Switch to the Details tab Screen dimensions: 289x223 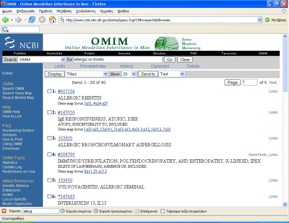[193, 66]
